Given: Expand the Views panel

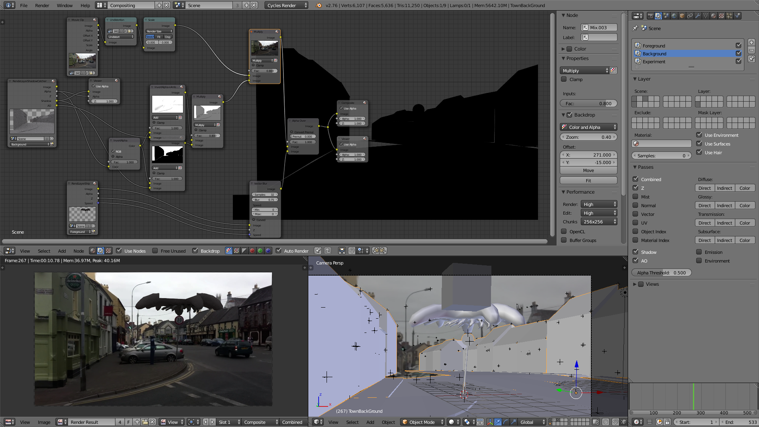Looking at the screenshot, I should (x=634, y=284).
